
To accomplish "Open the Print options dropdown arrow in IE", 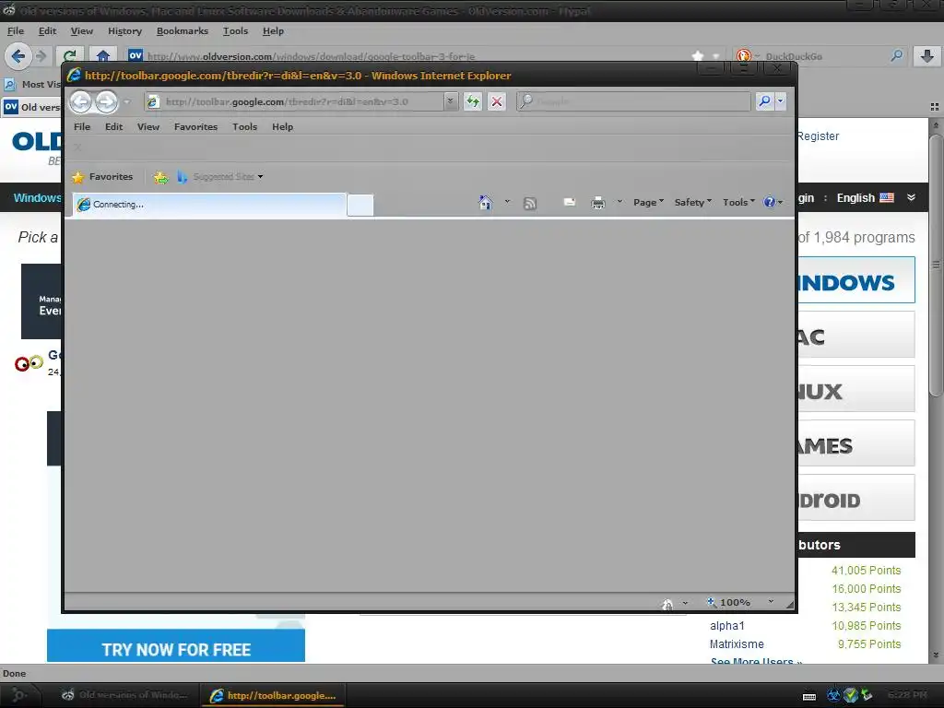I will point(619,202).
